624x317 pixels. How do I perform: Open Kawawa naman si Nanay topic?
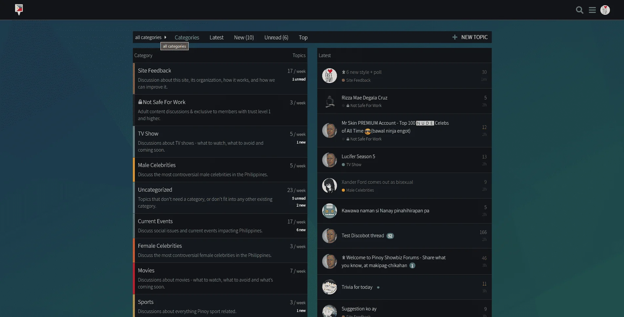click(385, 211)
